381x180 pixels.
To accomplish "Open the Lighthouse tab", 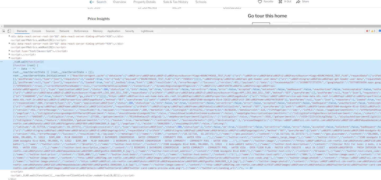I will click(x=147, y=31).
